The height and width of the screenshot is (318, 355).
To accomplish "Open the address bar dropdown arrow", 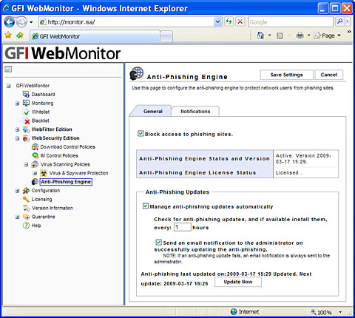I will click(x=217, y=22).
